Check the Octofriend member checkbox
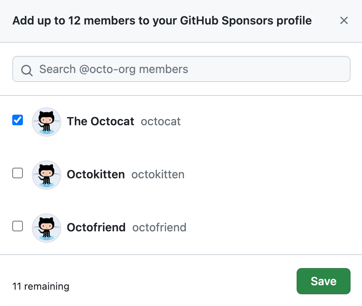The image size is (362, 306). pos(17,226)
